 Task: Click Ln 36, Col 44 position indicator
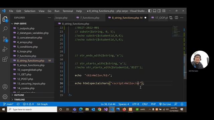point(108,104)
